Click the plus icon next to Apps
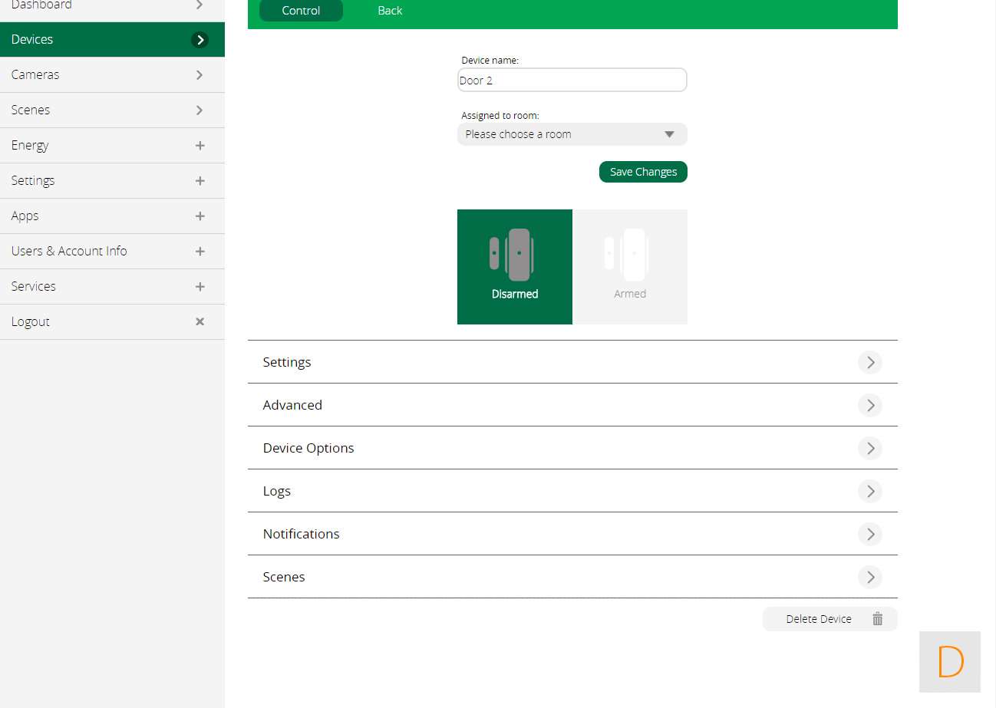The image size is (996, 708). [x=200, y=216]
